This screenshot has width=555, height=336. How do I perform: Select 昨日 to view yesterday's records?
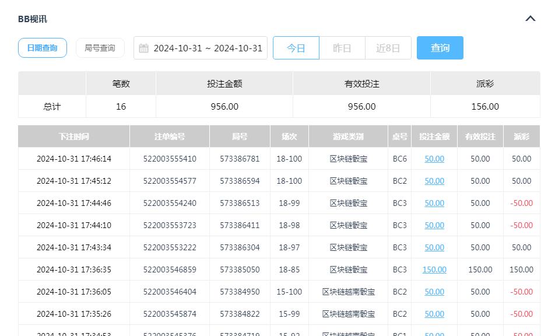point(342,48)
